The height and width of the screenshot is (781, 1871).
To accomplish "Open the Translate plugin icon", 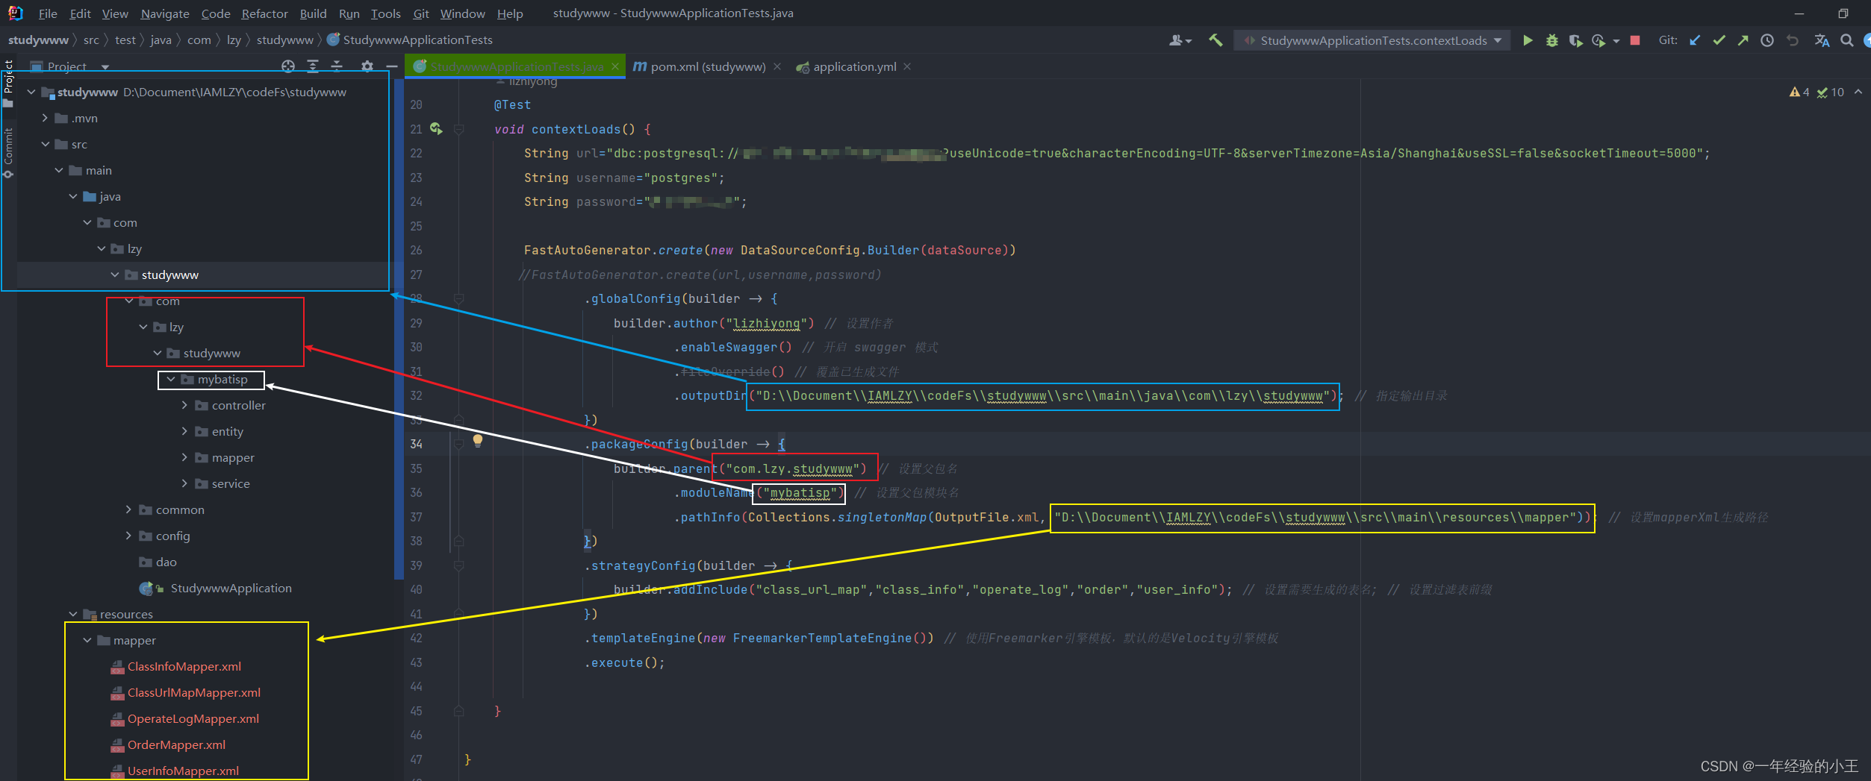I will pyautogui.click(x=1822, y=40).
